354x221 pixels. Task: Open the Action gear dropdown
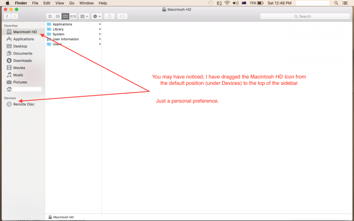click(x=96, y=16)
